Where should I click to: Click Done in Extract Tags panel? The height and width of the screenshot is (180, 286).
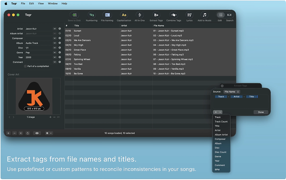coord(261,112)
